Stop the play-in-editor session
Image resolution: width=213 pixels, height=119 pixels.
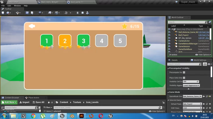click(82, 13)
